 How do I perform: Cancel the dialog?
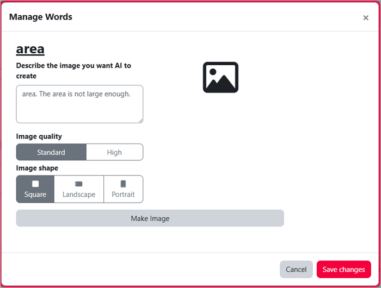click(296, 270)
